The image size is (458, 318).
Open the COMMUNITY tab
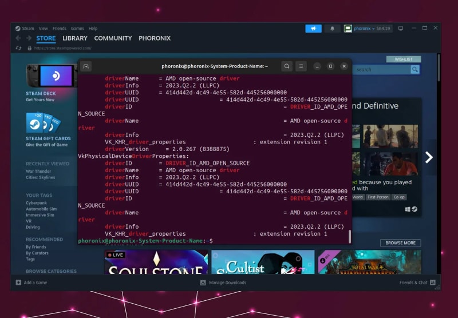113,38
